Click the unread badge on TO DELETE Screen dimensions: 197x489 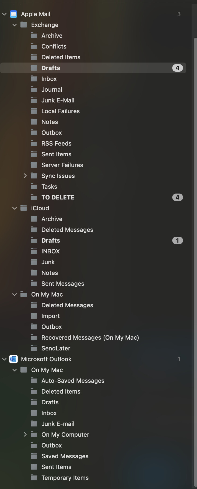(x=178, y=197)
